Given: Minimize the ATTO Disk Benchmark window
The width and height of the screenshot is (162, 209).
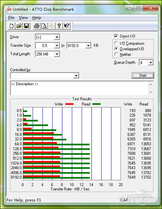Looking at the screenshot, I should click(x=130, y=8).
